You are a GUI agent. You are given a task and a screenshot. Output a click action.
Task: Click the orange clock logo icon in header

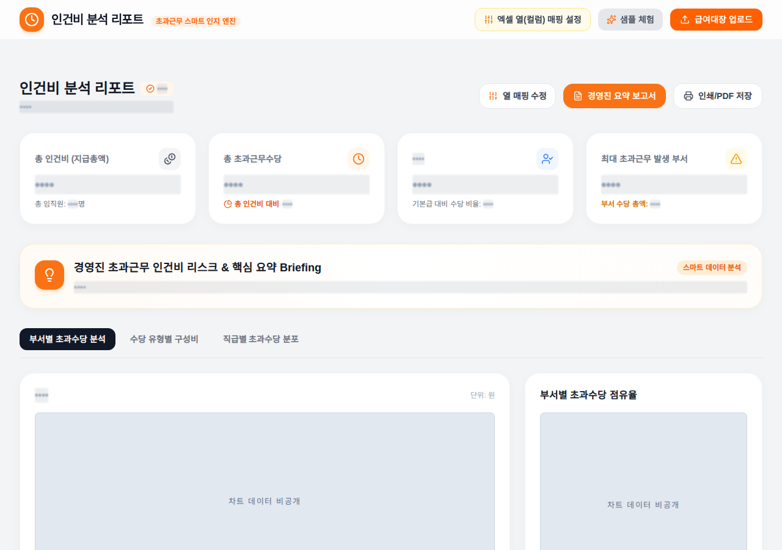[x=32, y=20]
